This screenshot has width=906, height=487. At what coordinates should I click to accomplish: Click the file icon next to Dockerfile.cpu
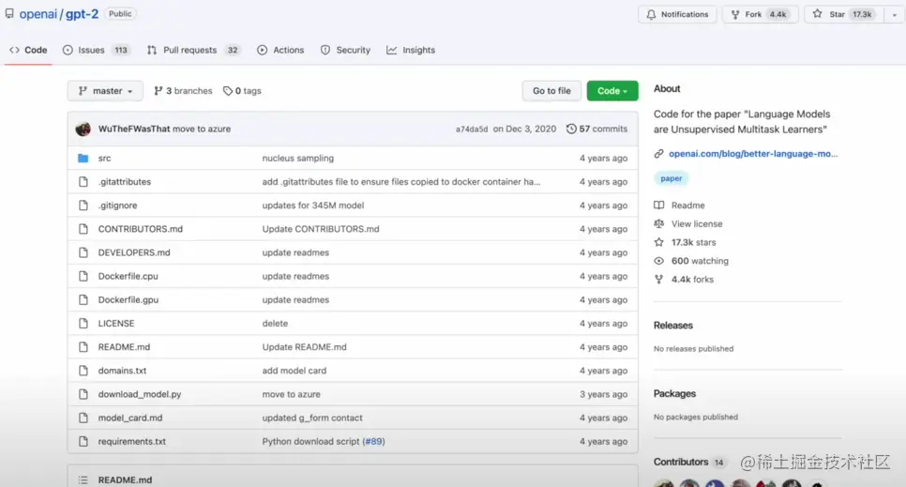coord(83,276)
